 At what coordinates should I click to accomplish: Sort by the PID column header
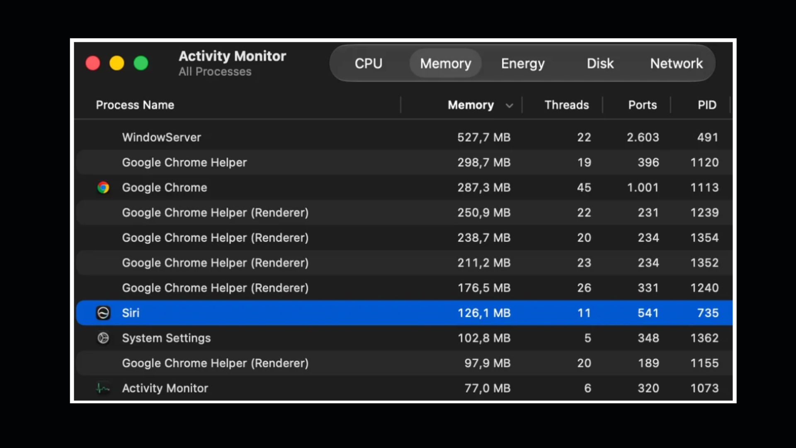tap(707, 105)
